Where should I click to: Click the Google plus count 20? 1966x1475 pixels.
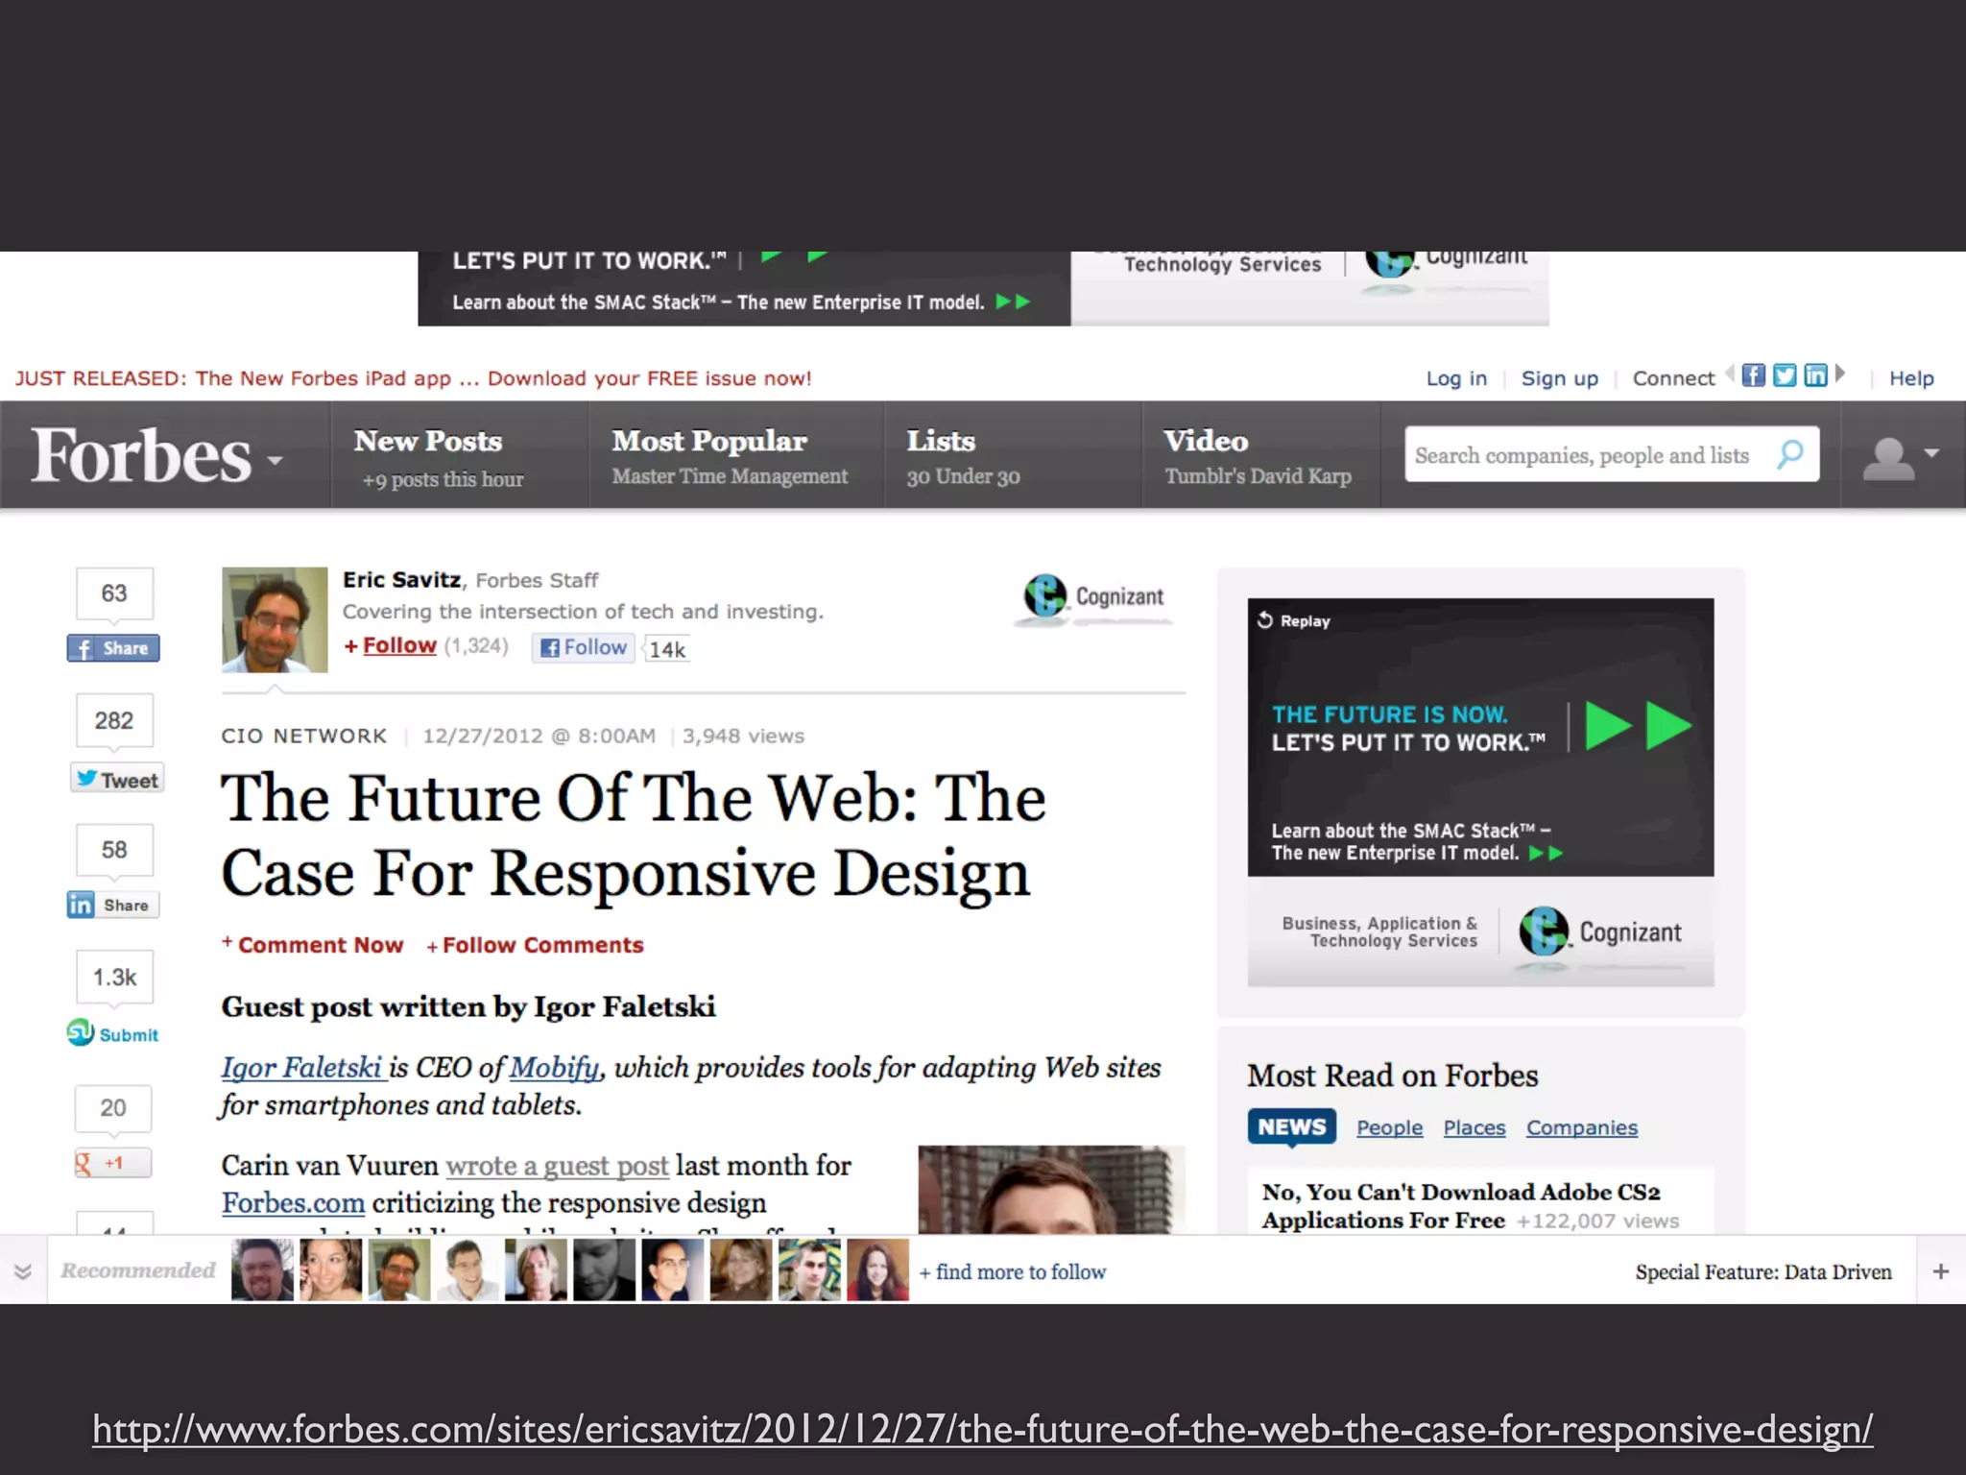[x=113, y=1108]
